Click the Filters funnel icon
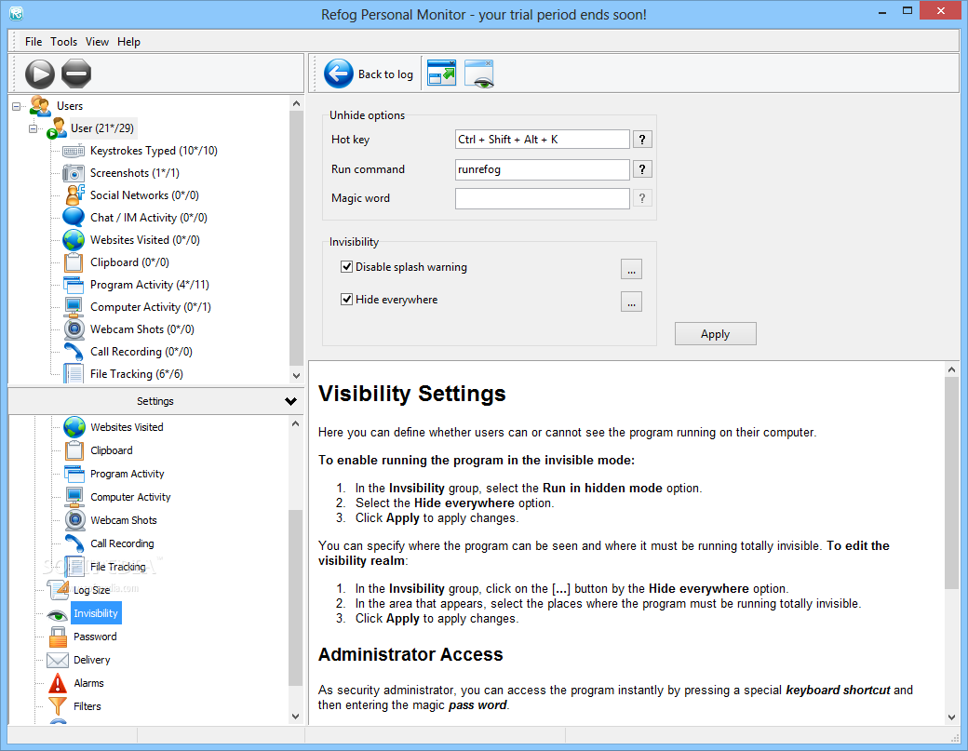The width and height of the screenshot is (968, 751). [58, 706]
